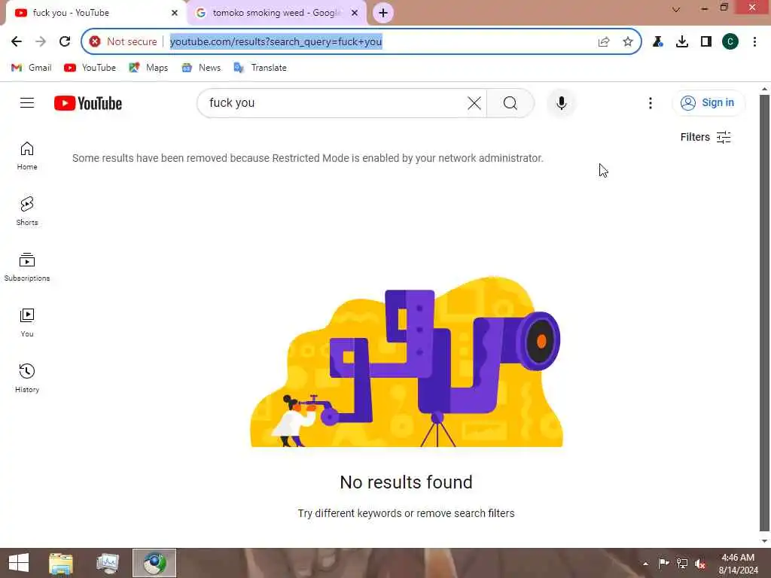Click the address bar URL
The width and height of the screenshot is (771, 578).
point(276,42)
